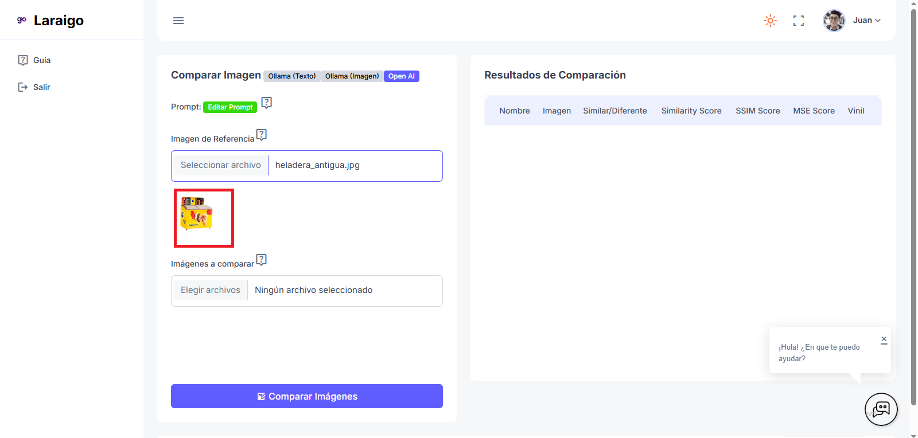
Task: Toggle the sun light-mode theme icon
Action: point(770,21)
